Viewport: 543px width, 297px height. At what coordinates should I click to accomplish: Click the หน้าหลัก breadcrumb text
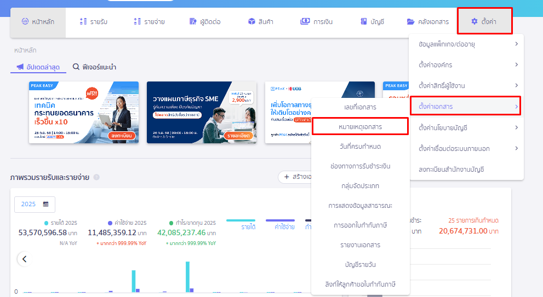click(25, 50)
